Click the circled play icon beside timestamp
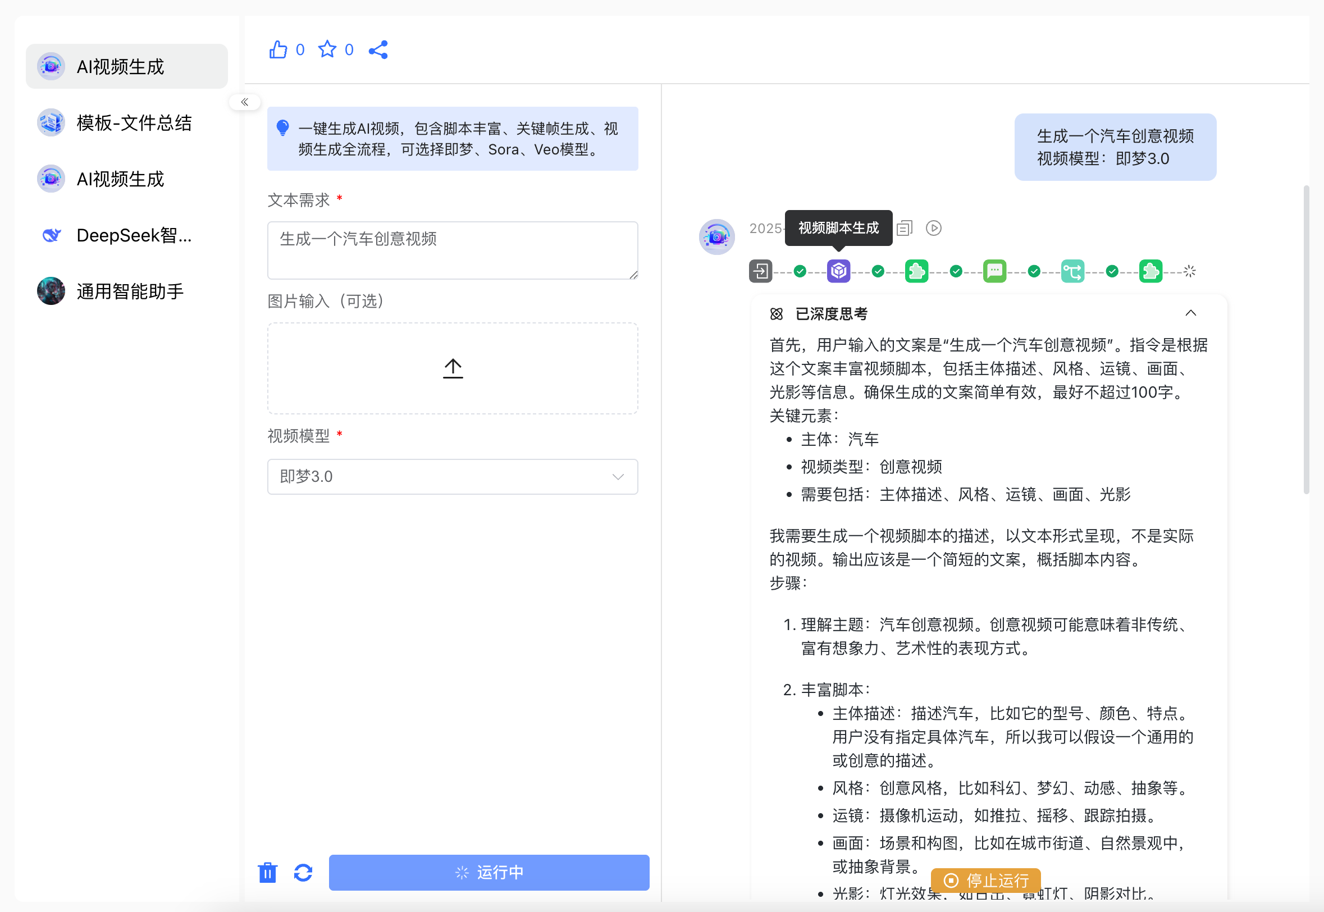The width and height of the screenshot is (1324, 912). pos(933,228)
